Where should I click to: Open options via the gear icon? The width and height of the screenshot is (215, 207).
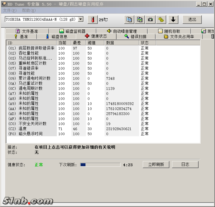tap(161, 20)
